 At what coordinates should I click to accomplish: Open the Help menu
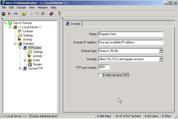click(x=53, y=7)
